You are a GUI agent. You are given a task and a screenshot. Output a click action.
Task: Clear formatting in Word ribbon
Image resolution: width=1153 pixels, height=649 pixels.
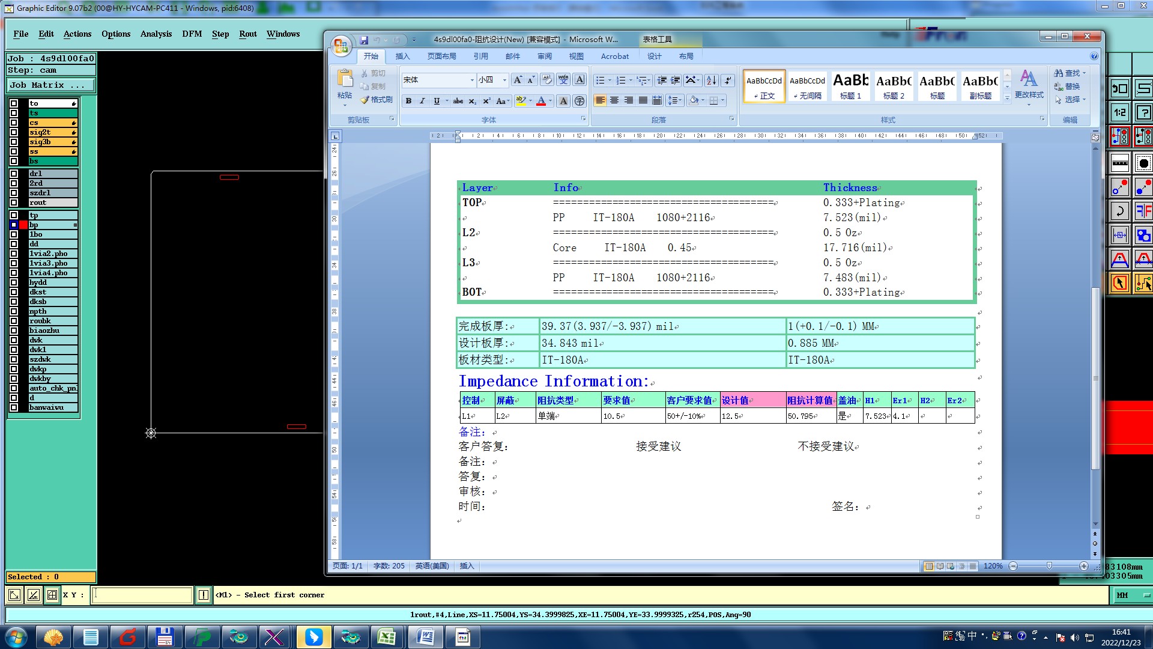point(547,80)
